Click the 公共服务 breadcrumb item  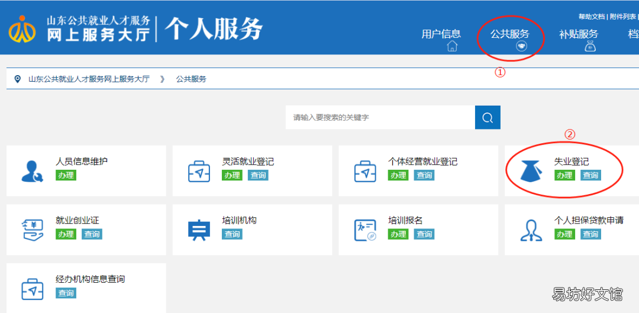coord(191,79)
